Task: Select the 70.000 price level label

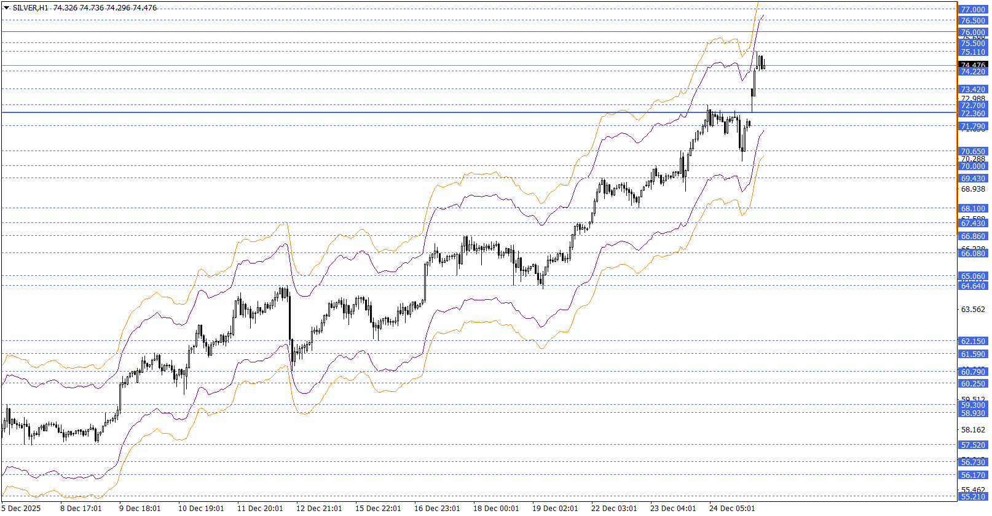Action: (973, 166)
